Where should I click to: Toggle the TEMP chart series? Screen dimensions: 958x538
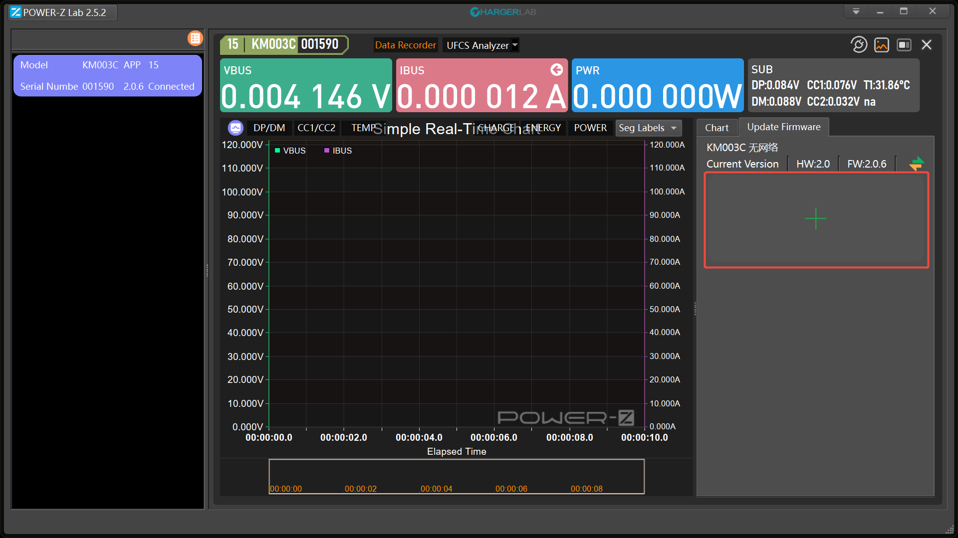pyautogui.click(x=363, y=128)
